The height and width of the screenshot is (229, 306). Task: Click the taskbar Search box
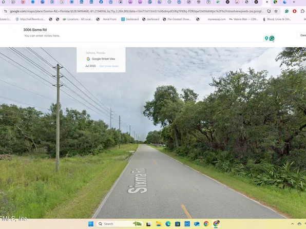(x=120, y=224)
